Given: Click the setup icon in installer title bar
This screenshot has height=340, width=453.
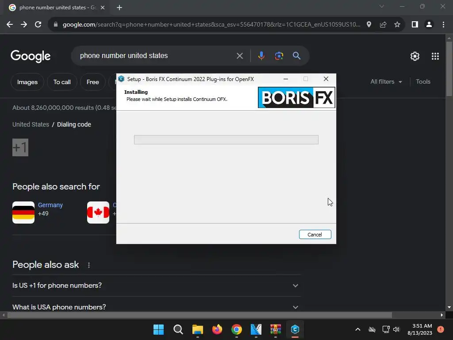Looking at the screenshot, I should point(121,79).
